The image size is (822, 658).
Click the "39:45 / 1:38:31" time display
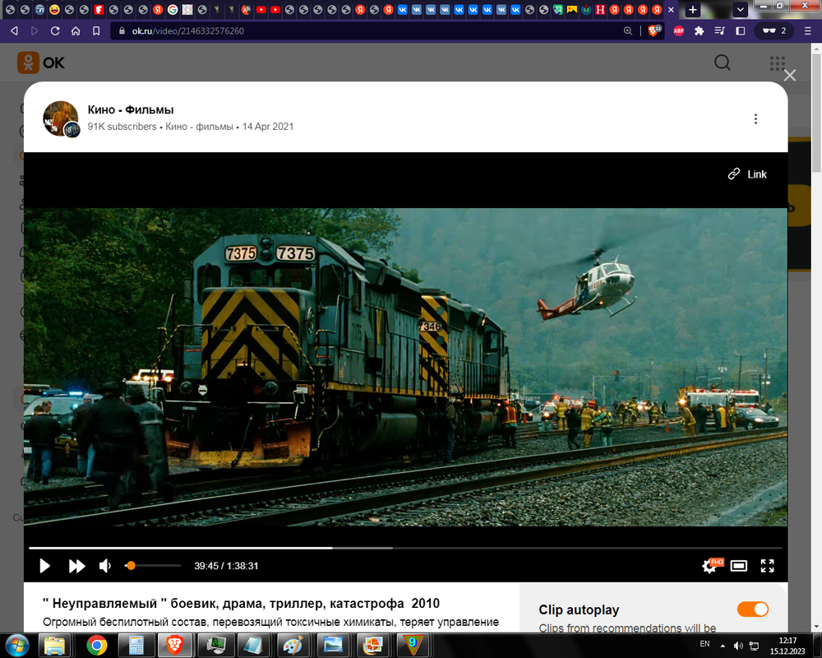pyautogui.click(x=226, y=566)
